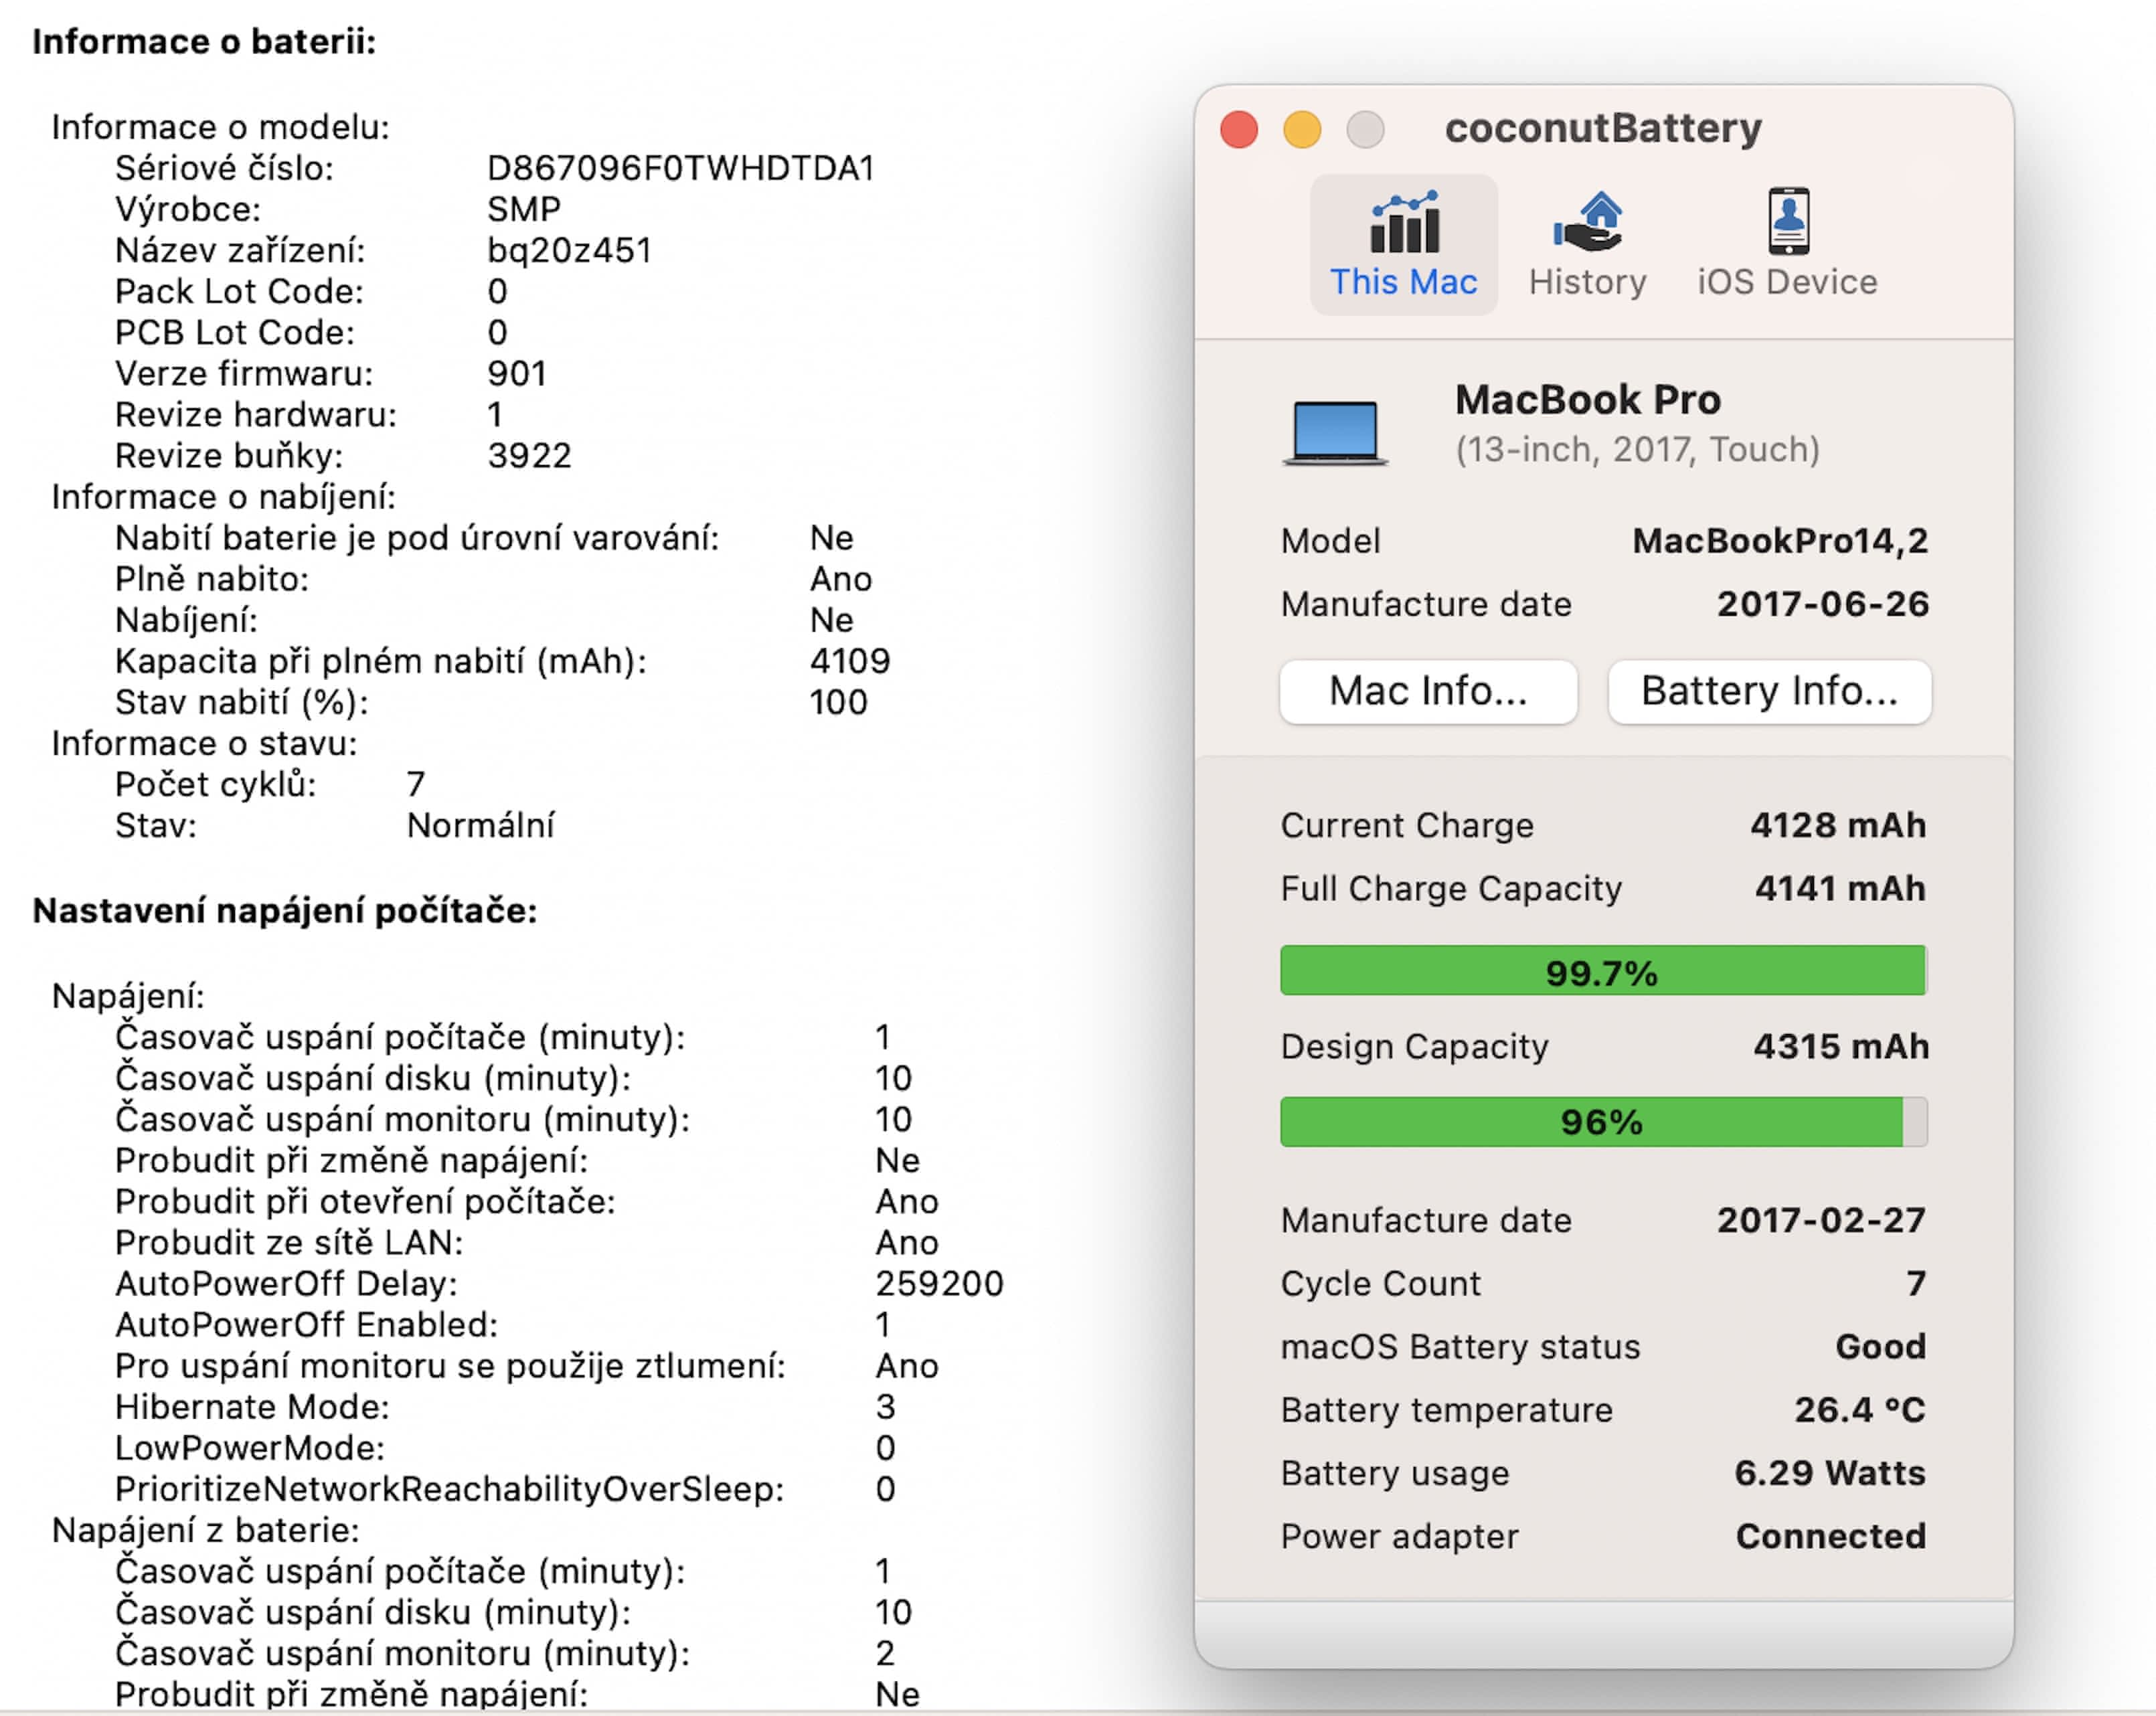2156x1716 pixels.
Task: Click the Full Charge Capacity 4141 mAh value
Action: 1840,888
